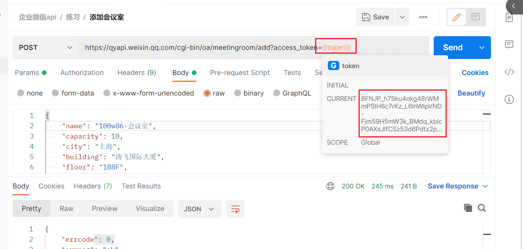The image size is (523, 249).
Task: Click the "capacity": 10 line
Action: pyautogui.click(x=92, y=136)
